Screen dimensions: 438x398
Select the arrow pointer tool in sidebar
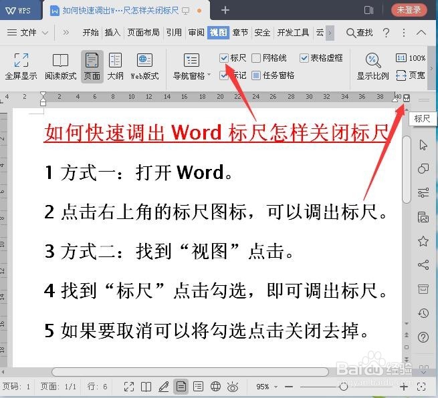[423, 145]
